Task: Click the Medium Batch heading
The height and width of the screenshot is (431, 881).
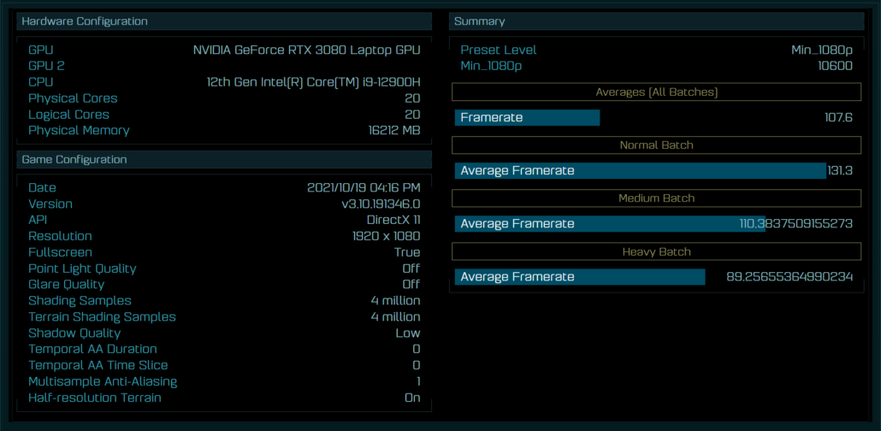Action: click(656, 198)
